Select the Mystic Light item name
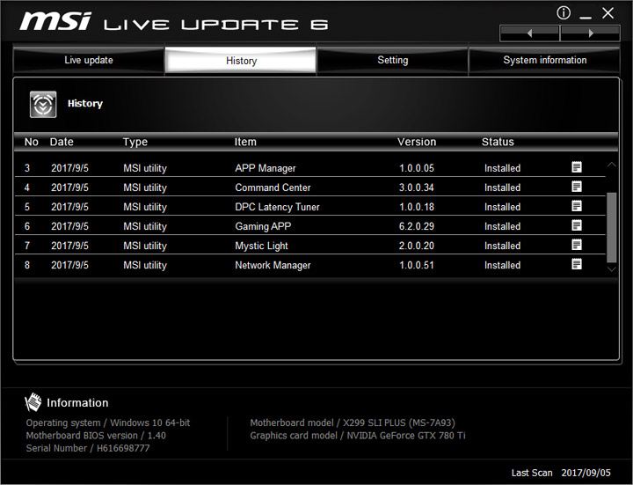The width and height of the screenshot is (633, 485). (262, 246)
